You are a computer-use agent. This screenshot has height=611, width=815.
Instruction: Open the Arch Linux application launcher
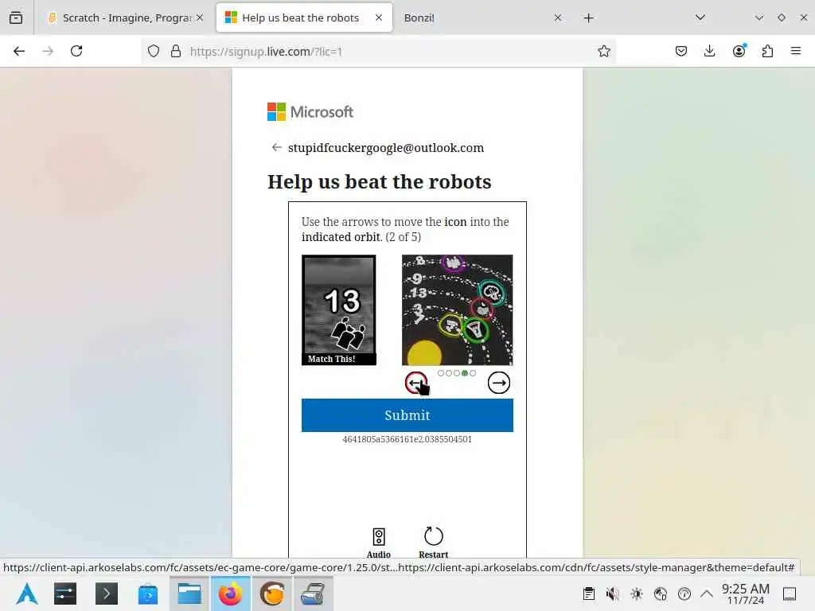point(26,593)
